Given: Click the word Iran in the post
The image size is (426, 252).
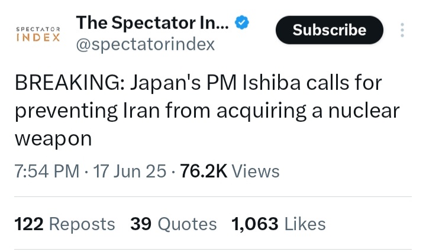Looking at the screenshot, I should [141, 111].
